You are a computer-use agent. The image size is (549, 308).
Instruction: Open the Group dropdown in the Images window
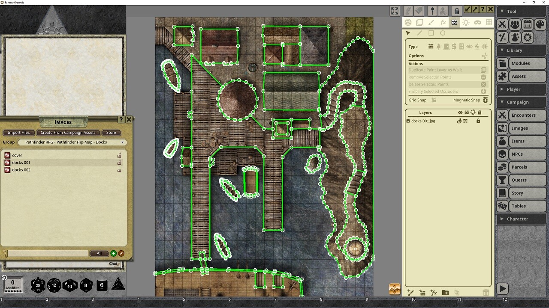tap(72, 142)
